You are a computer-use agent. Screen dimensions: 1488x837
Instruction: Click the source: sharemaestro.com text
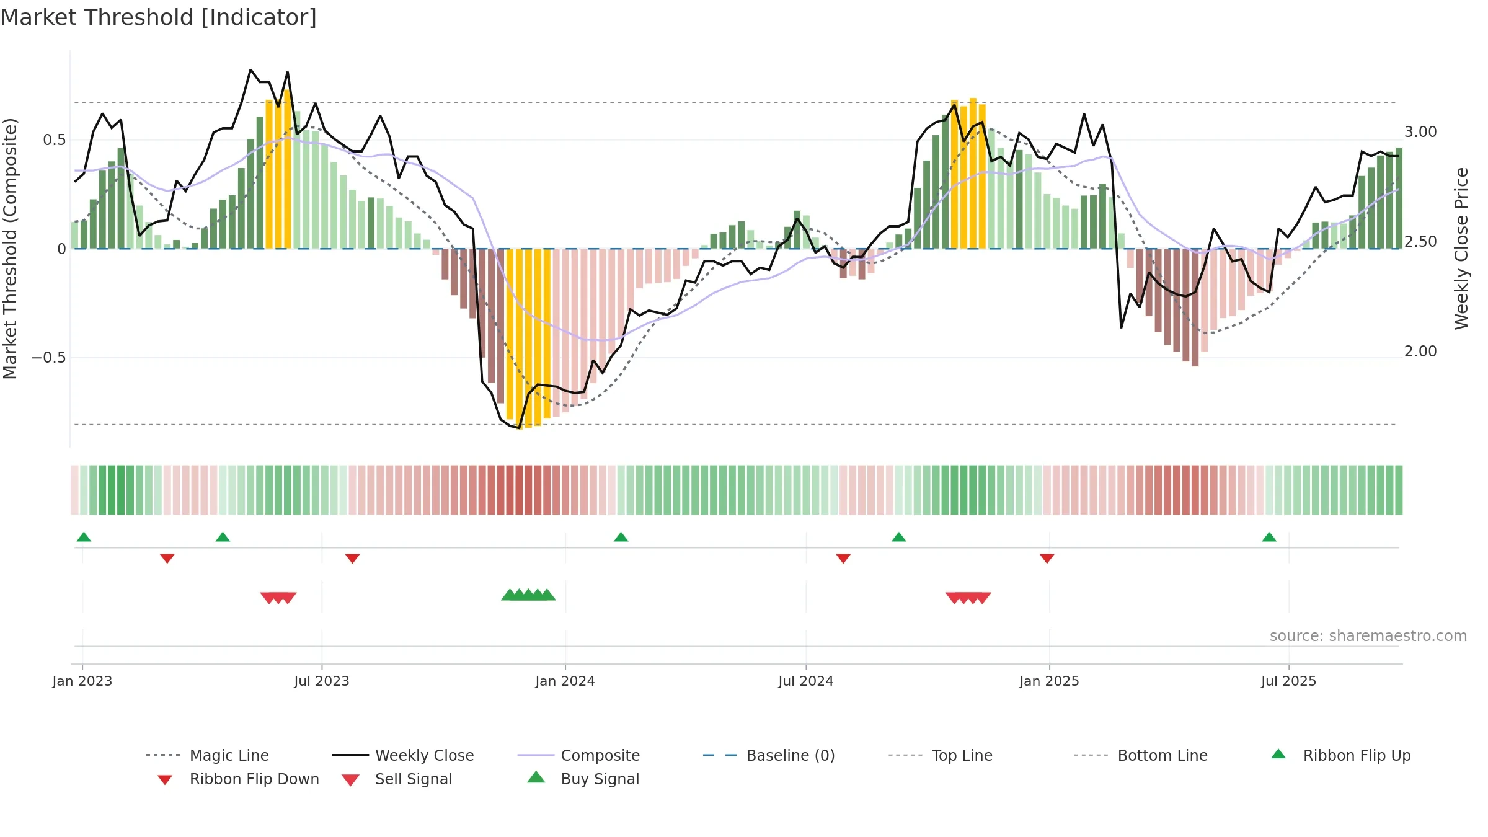coord(1368,636)
